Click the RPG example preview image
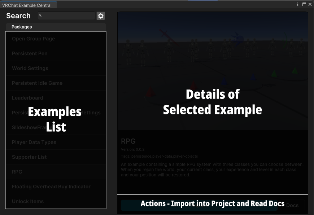The image size is (314, 215). pos(213,71)
